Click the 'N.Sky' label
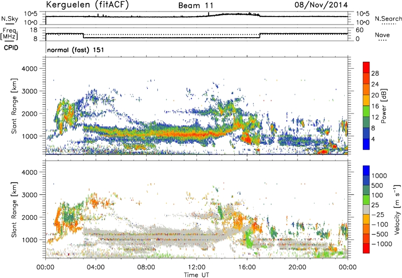 pyautogui.click(x=10, y=19)
